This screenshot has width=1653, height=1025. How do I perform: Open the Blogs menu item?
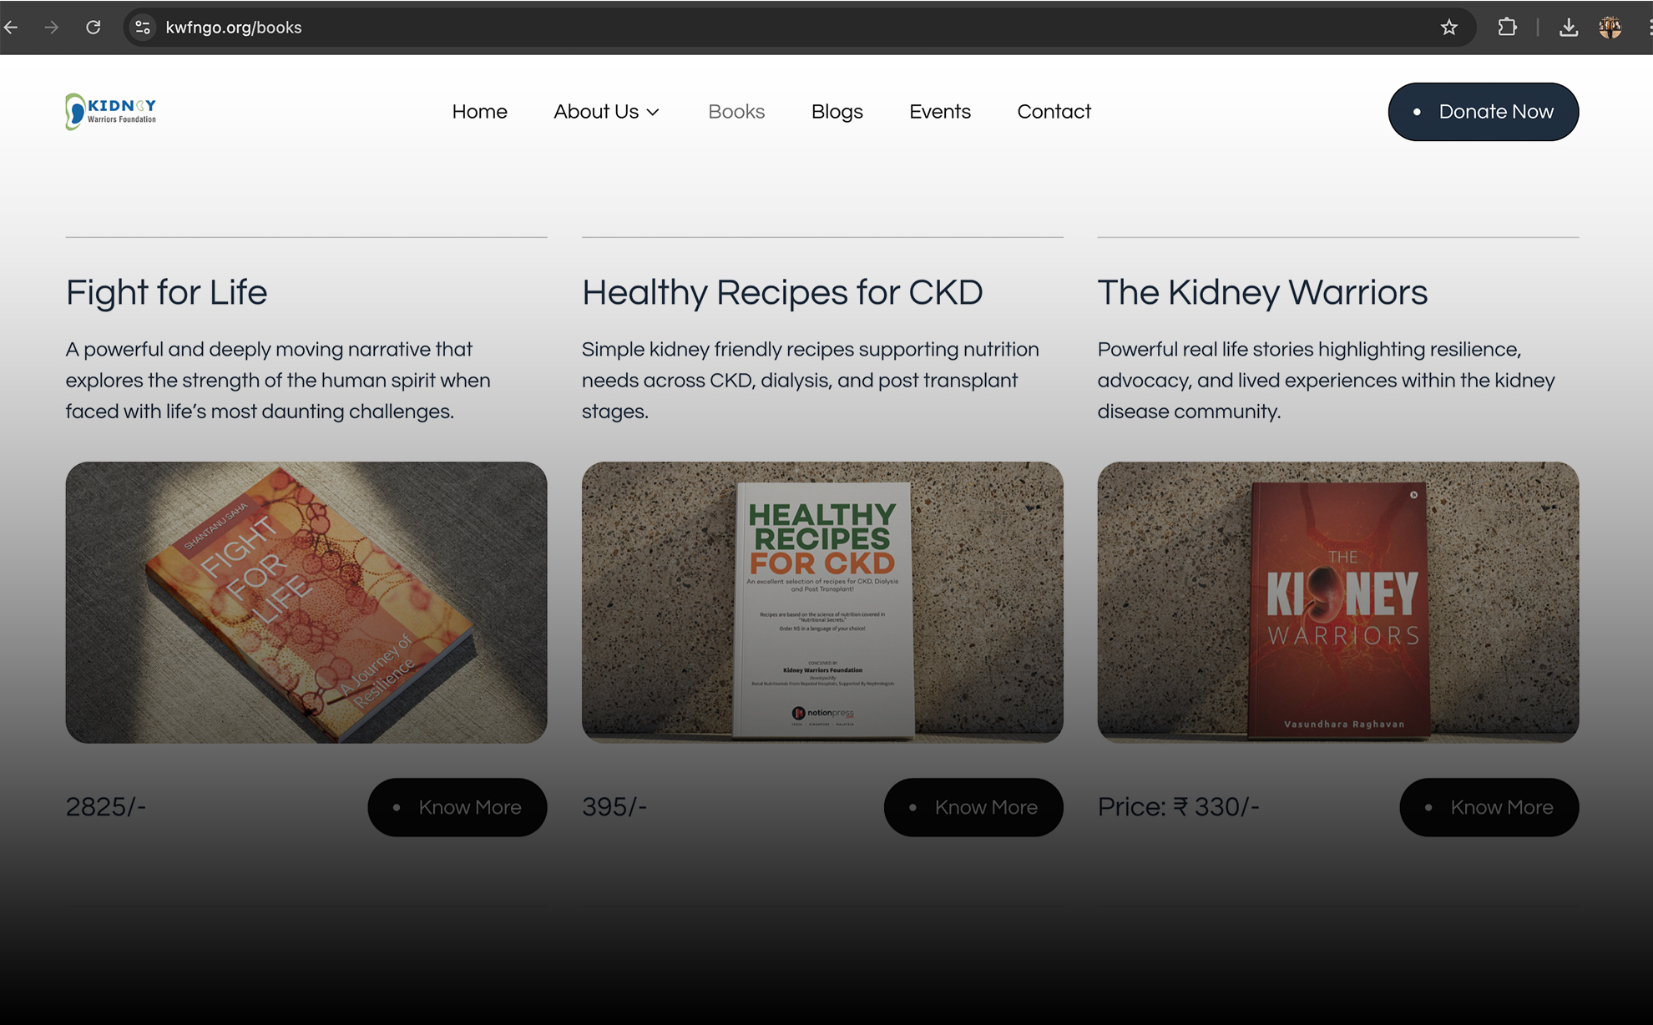pos(837,112)
